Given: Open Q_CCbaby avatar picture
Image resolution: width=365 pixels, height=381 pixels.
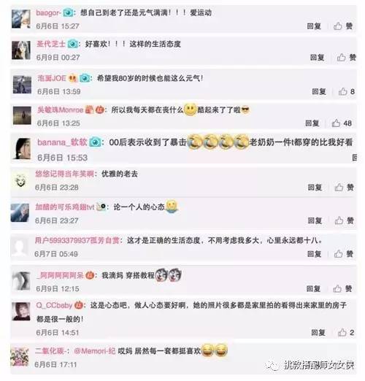Looking at the screenshot, I should click(x=21, y=312).
